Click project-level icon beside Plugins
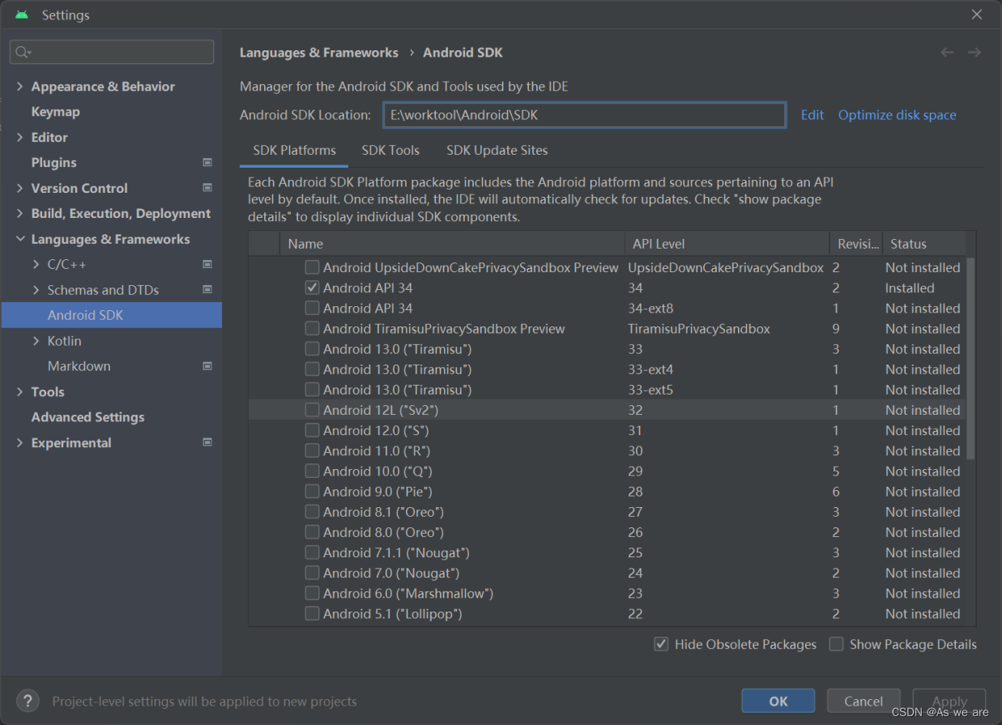The height and width of the screenshot is (725, 1002). [207, 162]
